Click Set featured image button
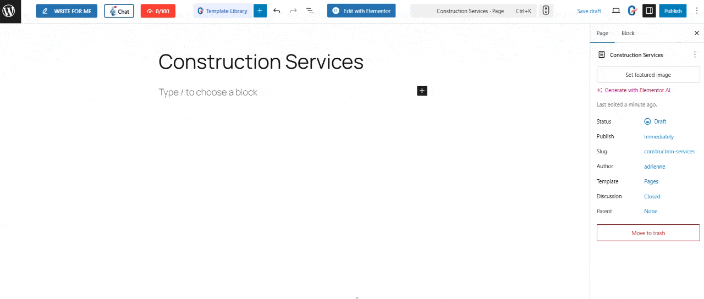 pyautogui.click(x=648, y=75)
